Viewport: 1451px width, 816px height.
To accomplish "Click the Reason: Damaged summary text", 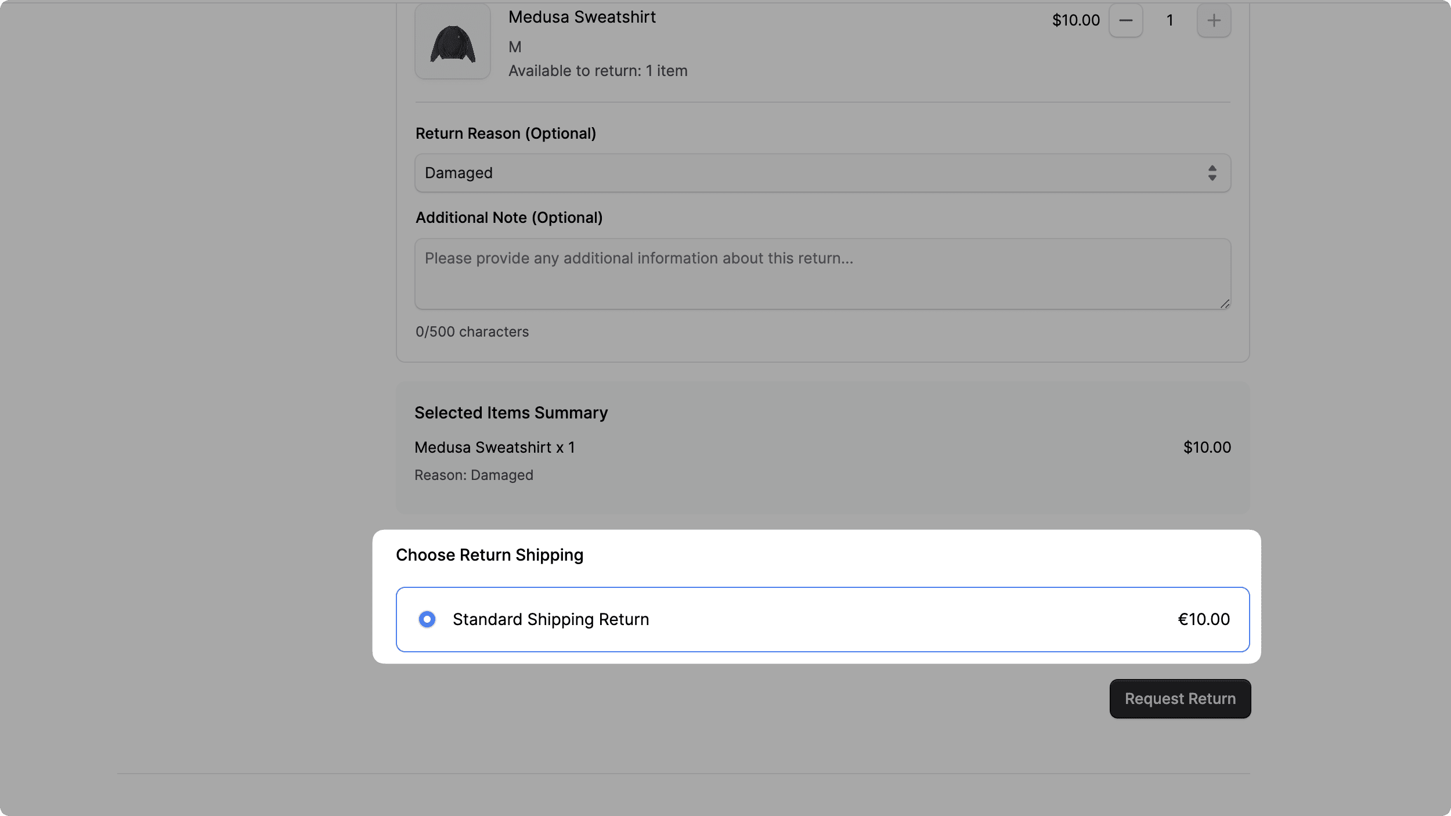I will 474,475.
